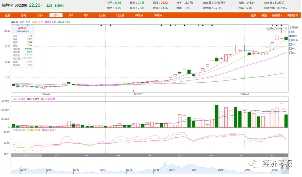Switch the sub-indicator to MACD
The image size is (302, 177).
pyautogui.click(x=87, y=156)
